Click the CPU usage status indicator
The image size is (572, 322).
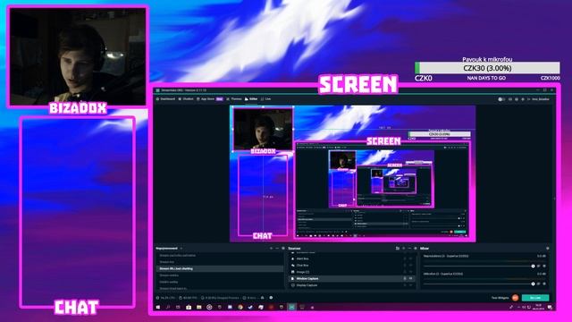click(166, 298)
